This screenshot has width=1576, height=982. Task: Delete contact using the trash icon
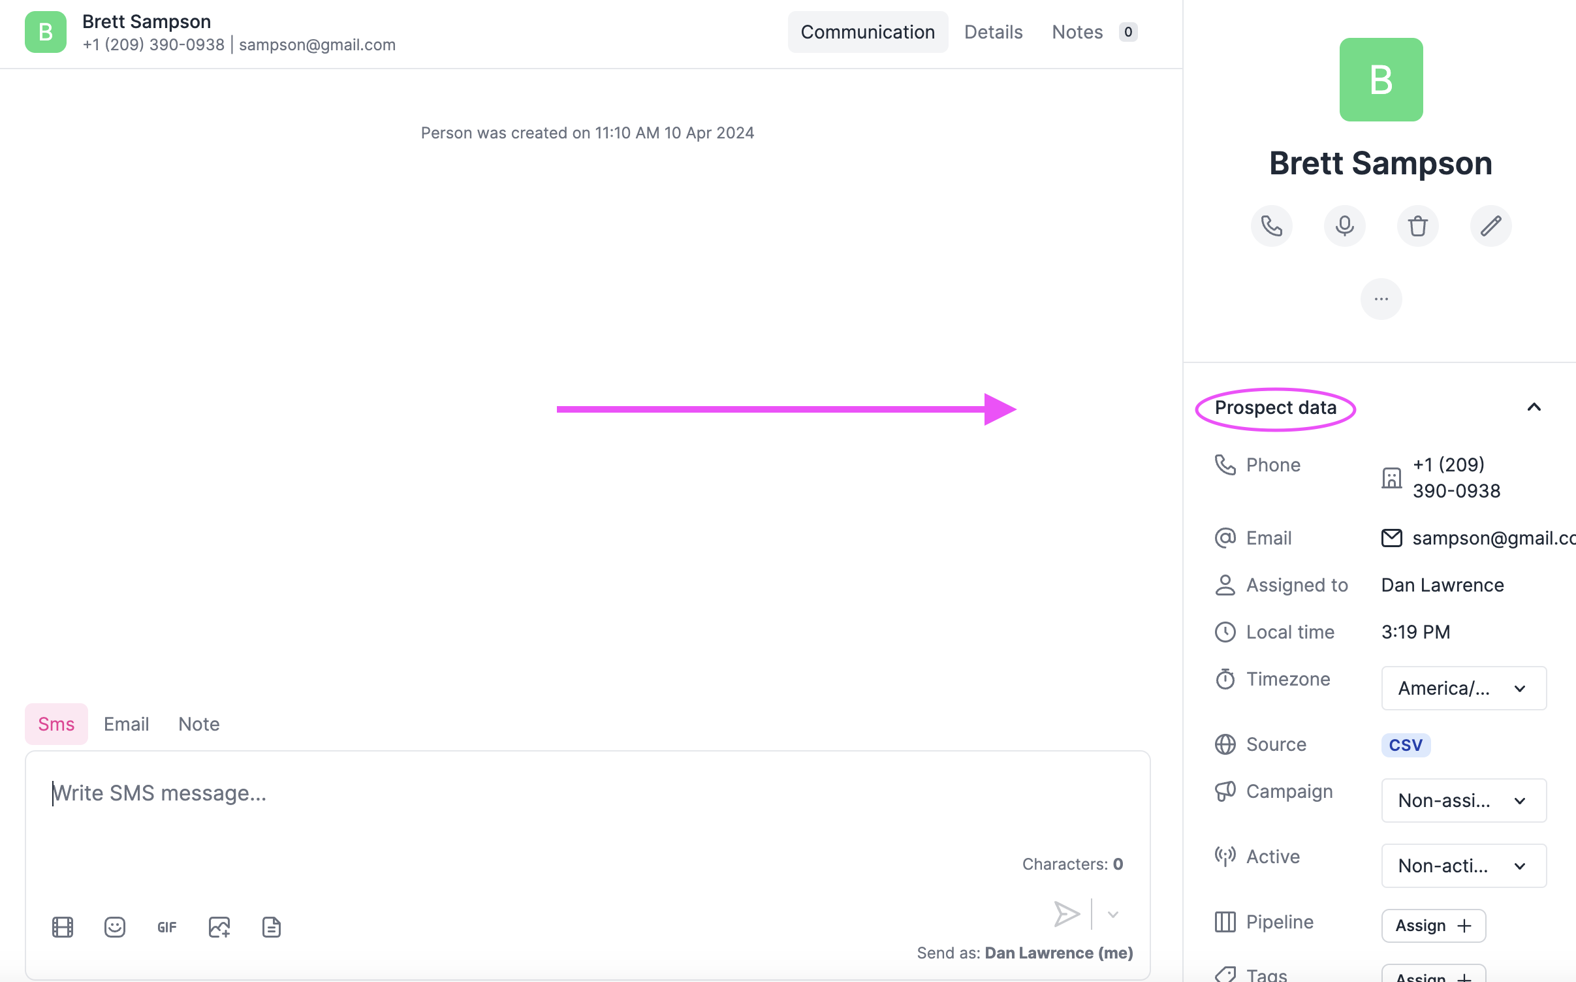tap(1417, 225)
